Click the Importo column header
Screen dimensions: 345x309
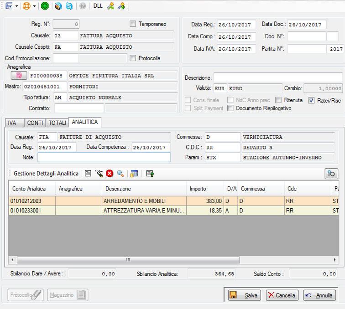(x=205, y=189)
